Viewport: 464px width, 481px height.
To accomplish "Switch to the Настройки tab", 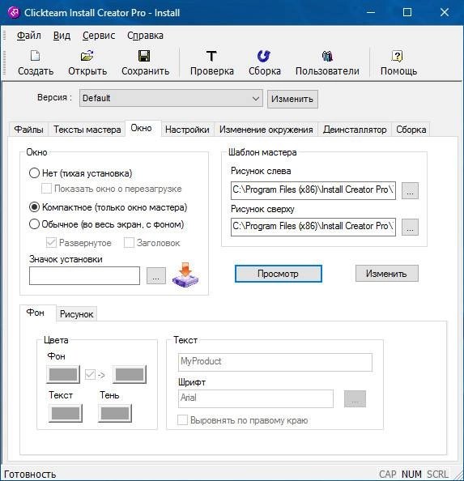I will 187,130.
